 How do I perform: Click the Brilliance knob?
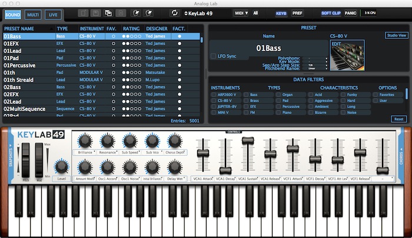point(85,140)
